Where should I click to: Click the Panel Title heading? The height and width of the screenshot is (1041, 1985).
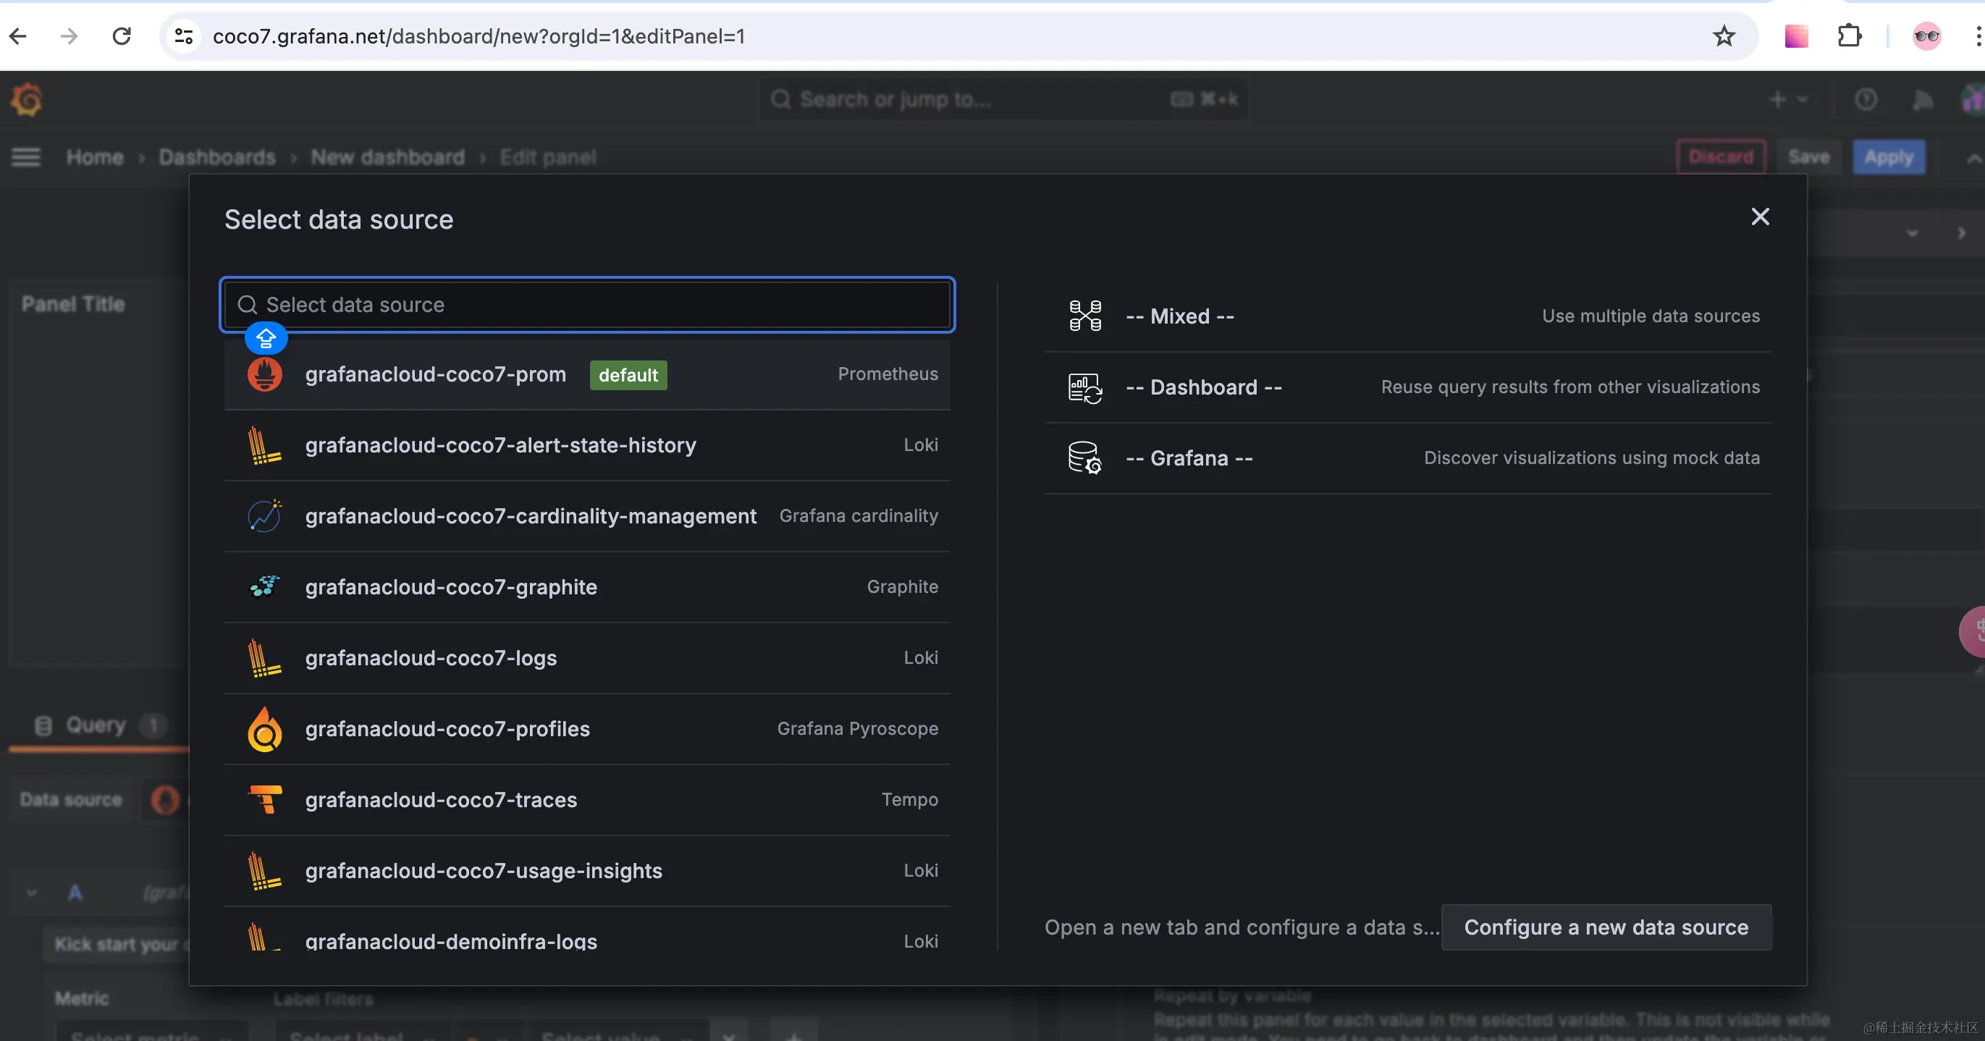tap(73, 304)
